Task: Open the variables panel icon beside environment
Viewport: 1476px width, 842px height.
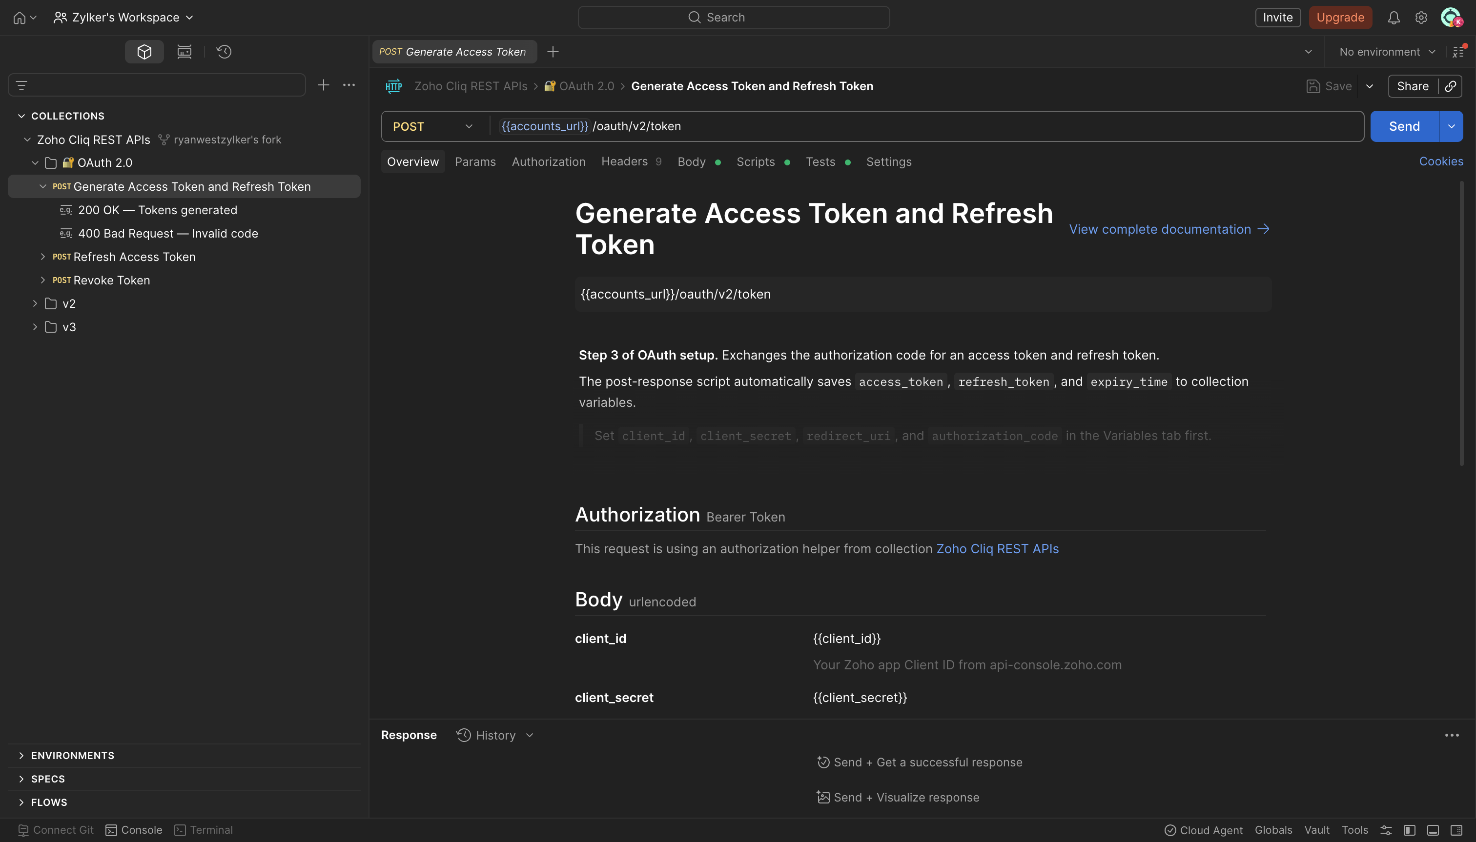Action: (x=1458, y=52)
